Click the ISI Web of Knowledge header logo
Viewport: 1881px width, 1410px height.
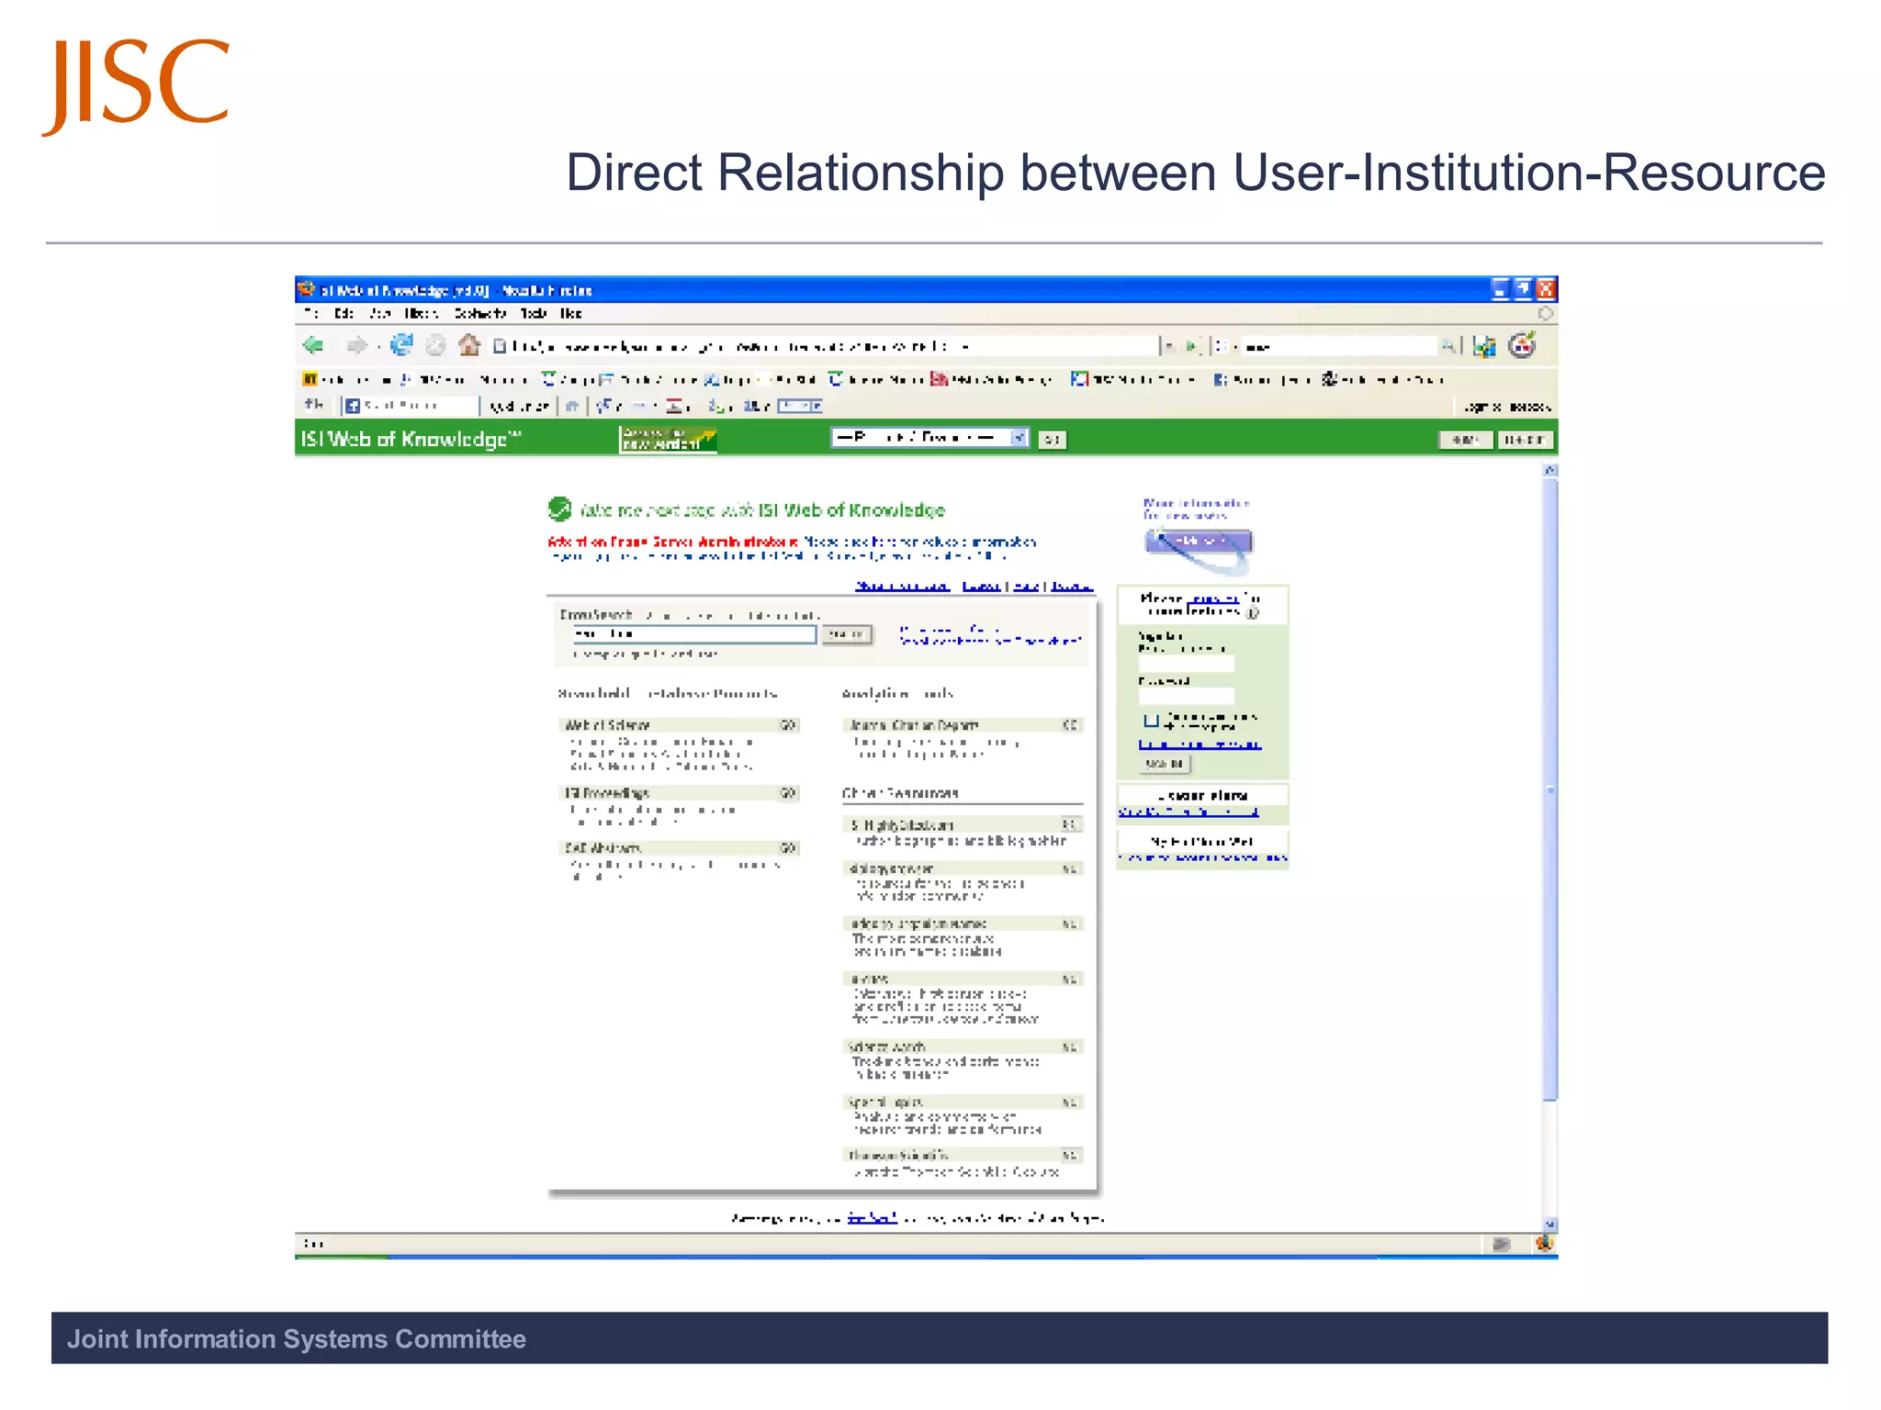[x=411, y=439]
